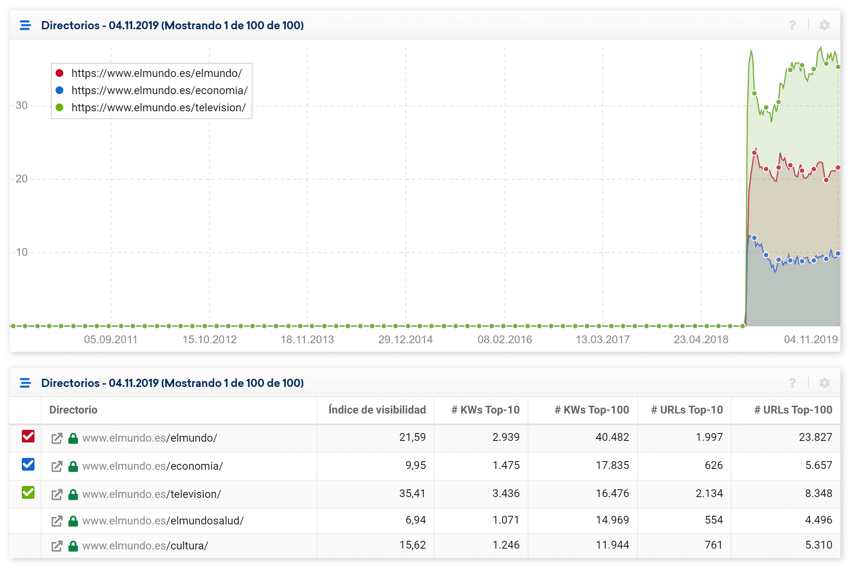Viewport: 856px width, 574px height.
Task: Click the x-axis date label 05.09.2011
Action: [111, 340]
